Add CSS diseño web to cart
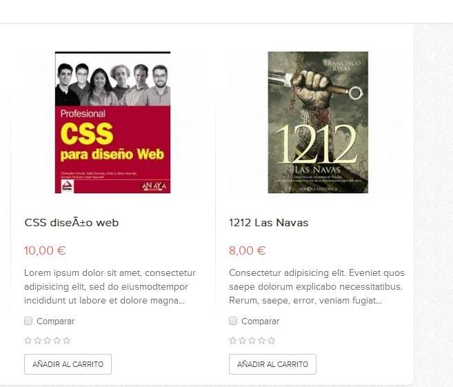Viewport: 453px width, 387px height. 68,364
